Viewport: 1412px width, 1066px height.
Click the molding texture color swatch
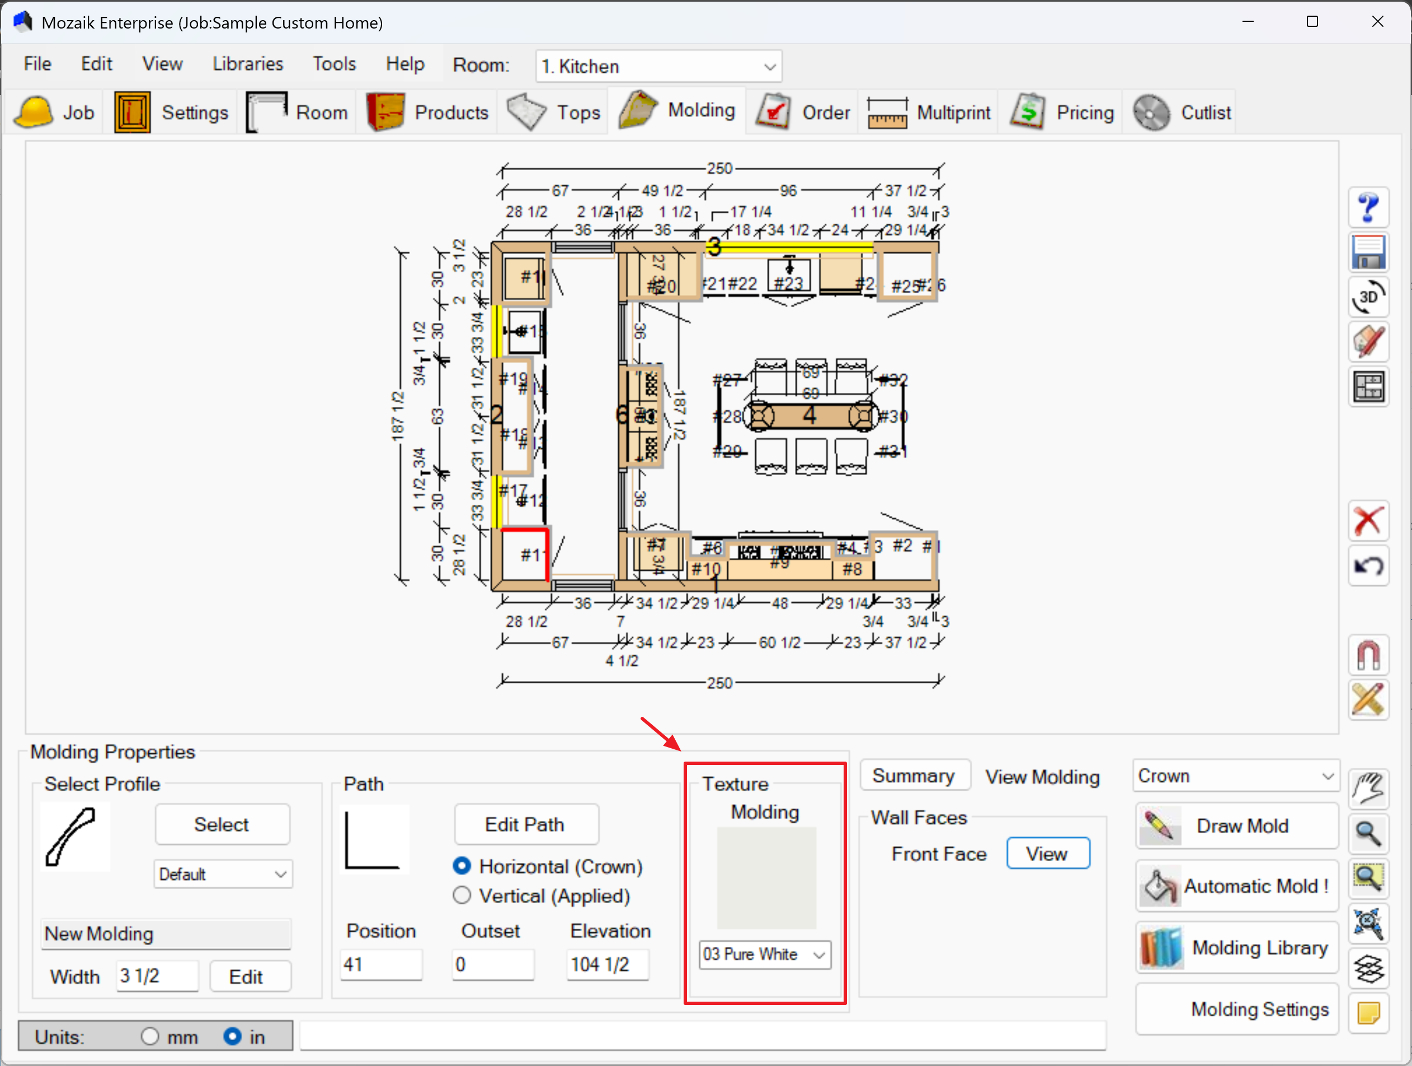766,877
